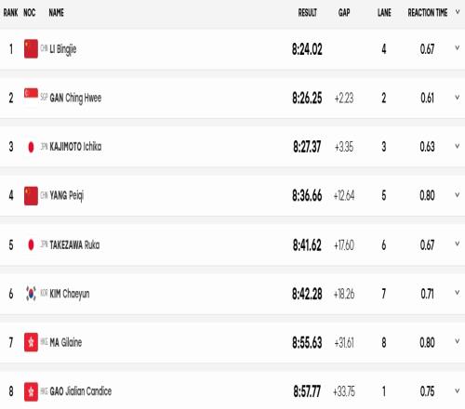Expand YANG Peiqi's row chevron
Screen dimensions: 465x409
point(457,195)
